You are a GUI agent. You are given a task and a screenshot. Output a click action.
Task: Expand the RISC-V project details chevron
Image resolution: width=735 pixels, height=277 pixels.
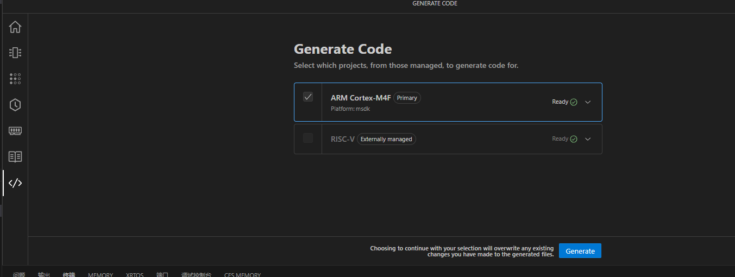tap(588, 139)
